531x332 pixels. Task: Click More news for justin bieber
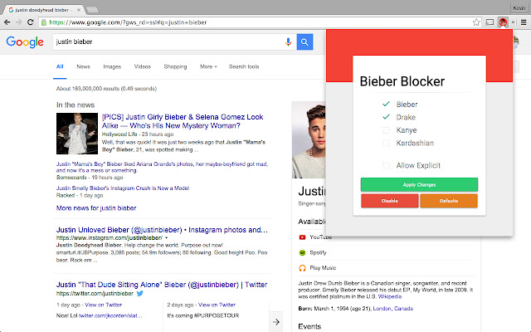coord(96,208)
